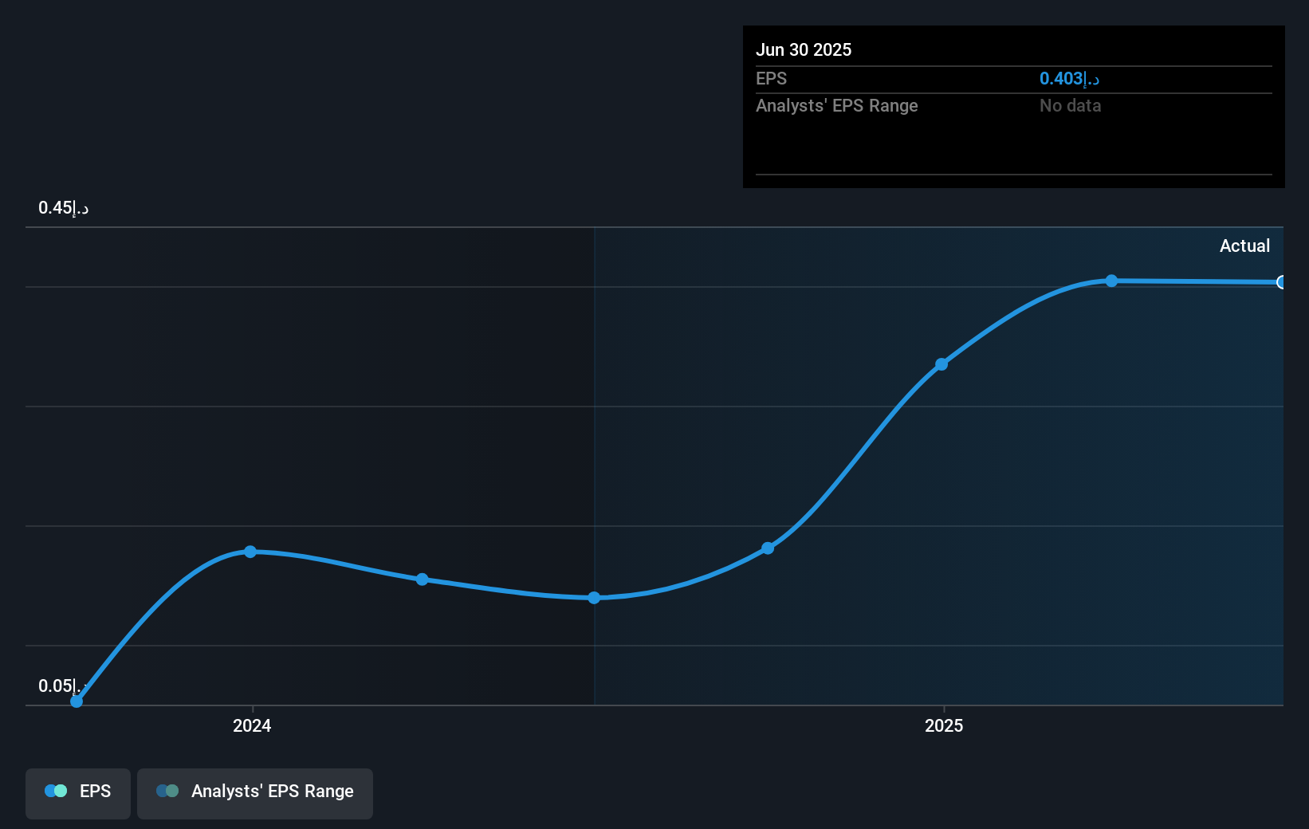Click the lowest mid-chart data point
This screenshot has height=829, width=1309.
pos(594,598)
